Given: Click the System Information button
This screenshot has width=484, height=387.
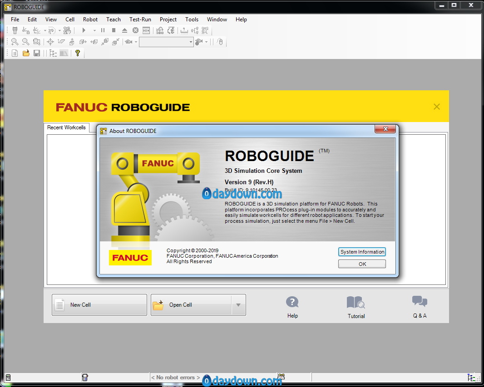Looking at the screenshot, I should (x=362, y=252).
